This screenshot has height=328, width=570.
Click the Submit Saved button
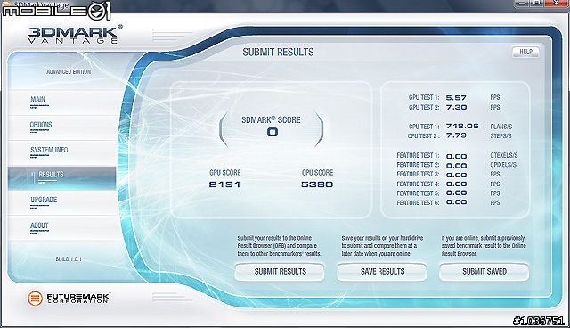click(x=484, y=272)
